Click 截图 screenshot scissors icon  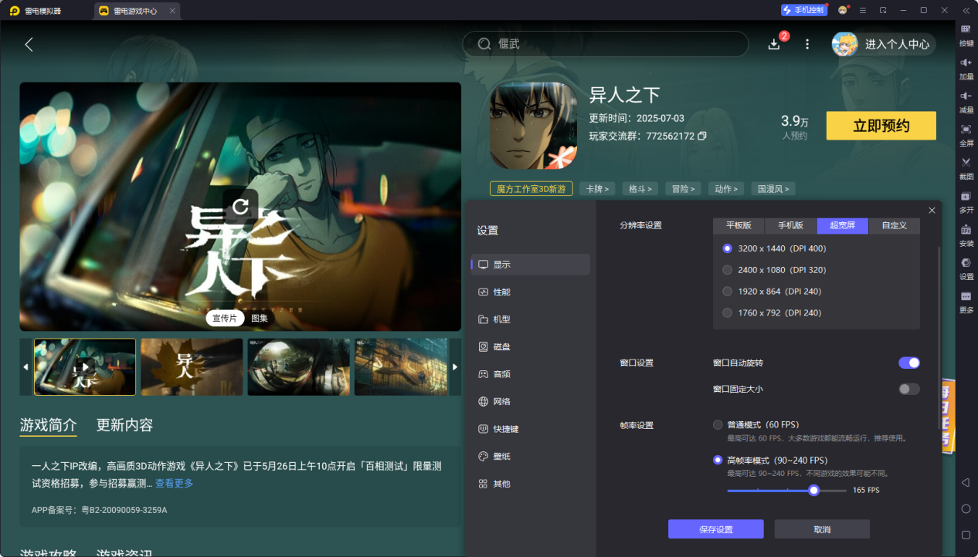(966, 168)
